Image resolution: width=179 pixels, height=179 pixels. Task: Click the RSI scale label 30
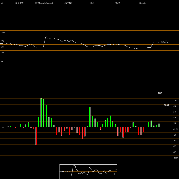[x=3, y=53]
